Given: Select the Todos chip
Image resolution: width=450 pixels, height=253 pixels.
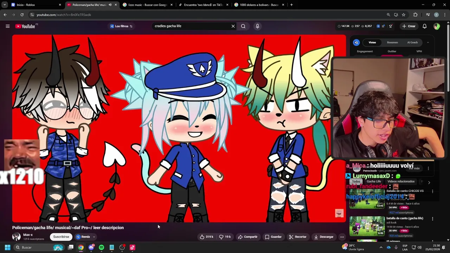Looking at the screenshot, I should click(x=356, y=182).
